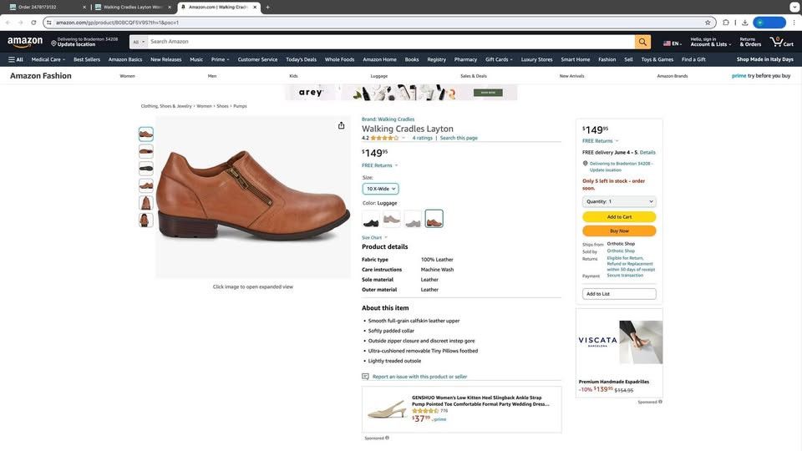Select the third (grey) shoe color swatch
The image size is (802, 451).
pos(413,219)
